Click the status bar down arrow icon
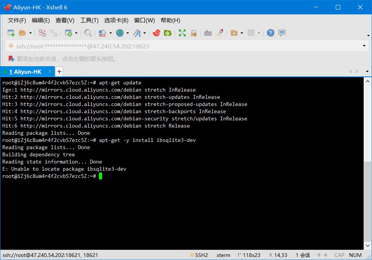The image size is (372, 260). pyautogui.click(x=325, y=255)
